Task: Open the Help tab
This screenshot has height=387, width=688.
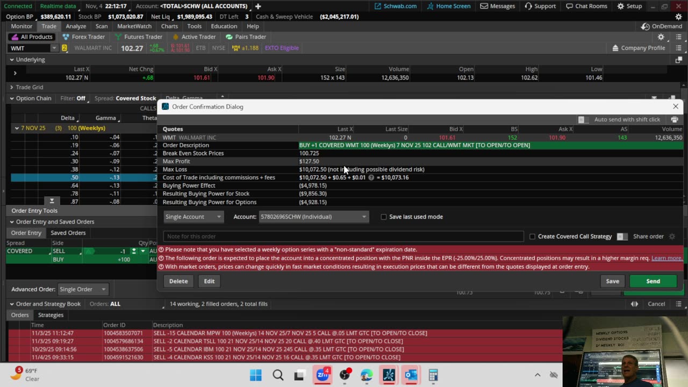Action: (x=253, y=26)
